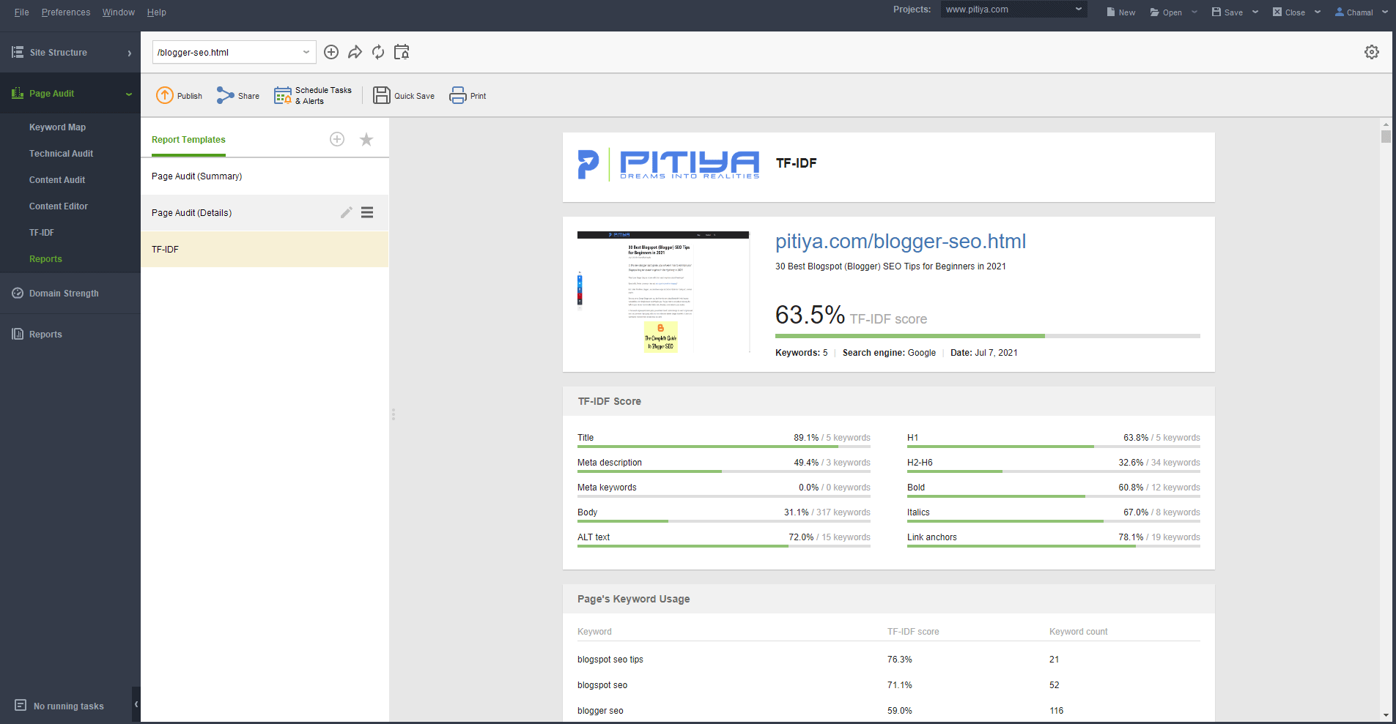Edit Page Audit (Details) with pencil icon
This screenshot has width=1396, height=724.
click(x=347, y=212)
